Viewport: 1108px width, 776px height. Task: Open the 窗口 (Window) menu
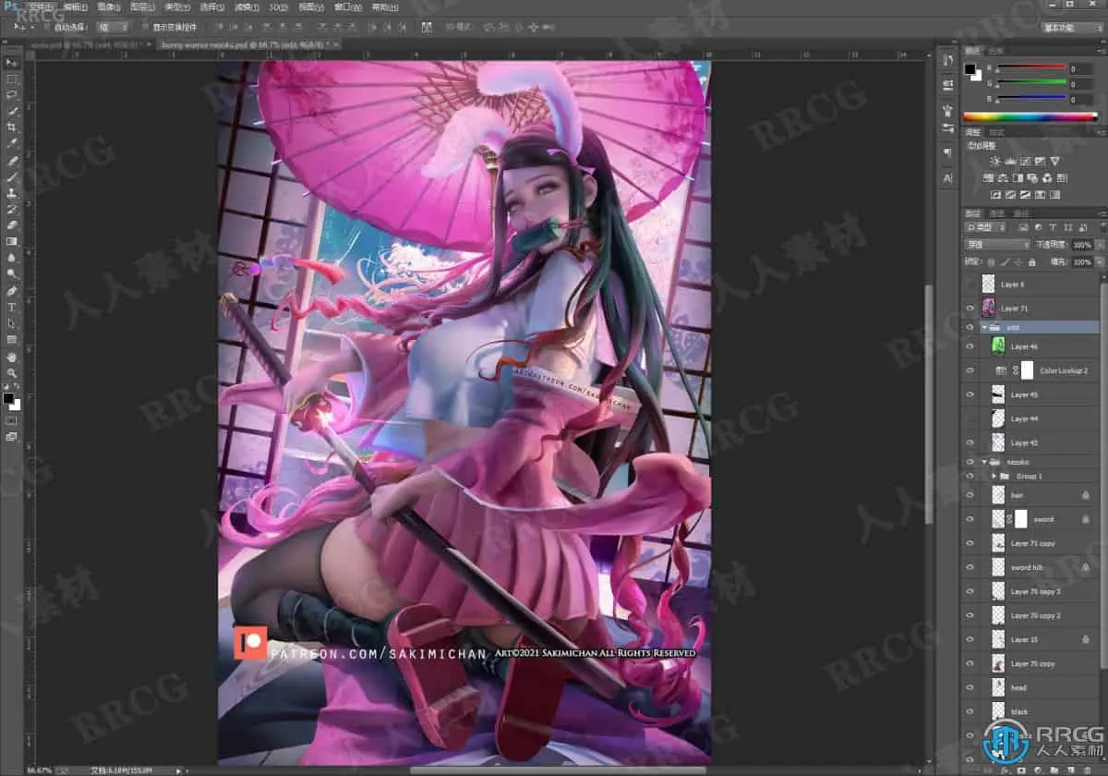350,6
